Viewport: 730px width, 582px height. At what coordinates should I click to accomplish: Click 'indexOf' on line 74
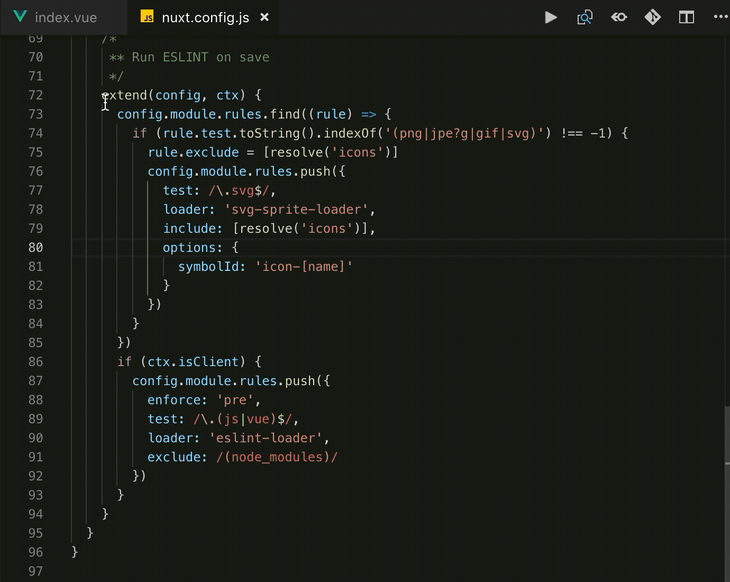[350, 133]
